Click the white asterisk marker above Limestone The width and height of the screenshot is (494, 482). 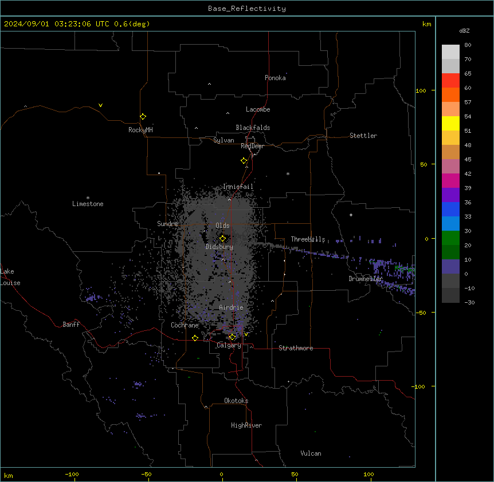(x=88, y=198)
